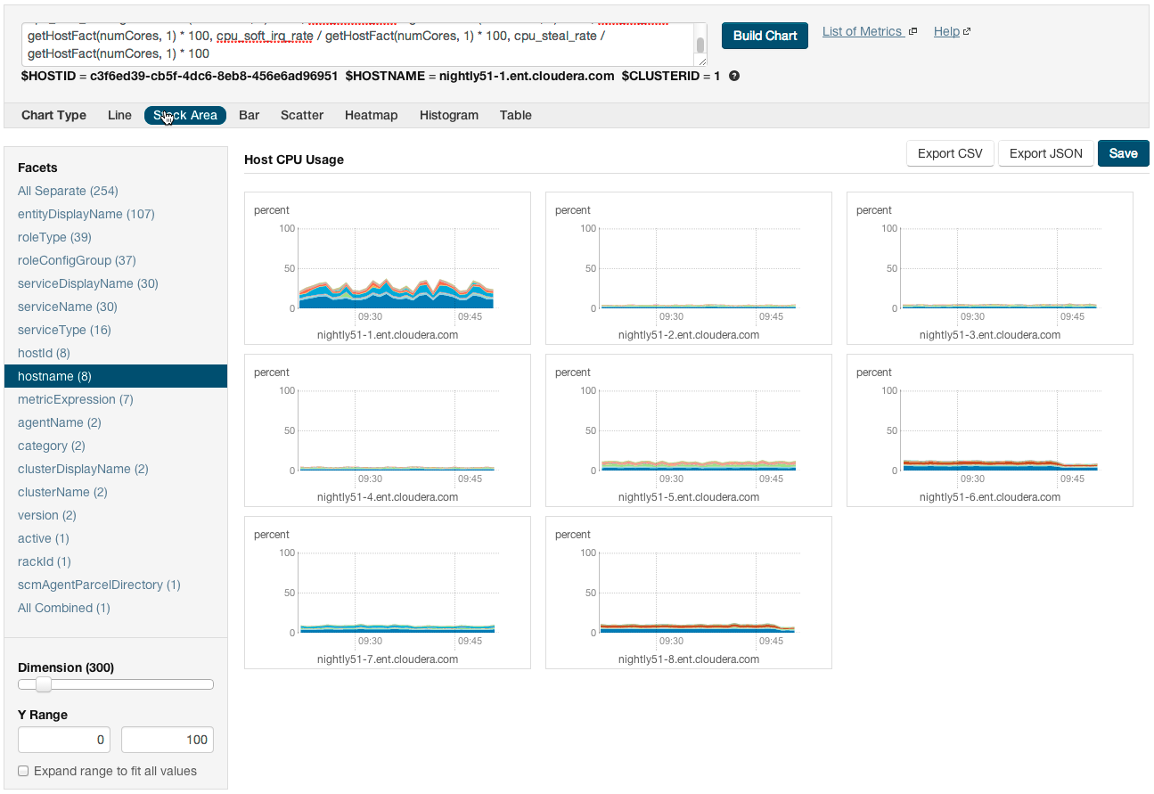Choose the Histogram chart type

coord(448,115)
